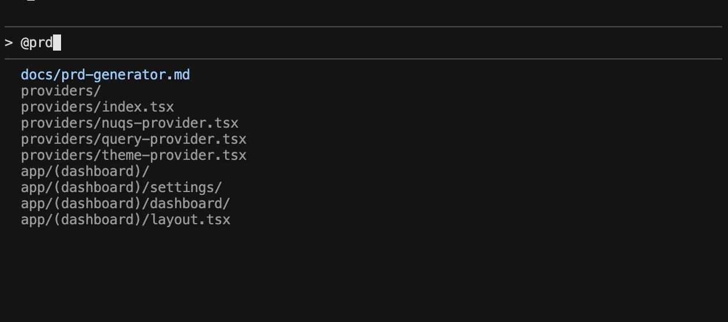Click the underscore mark at top left
Screen dimensions: 728x322
tap(31, 2)
